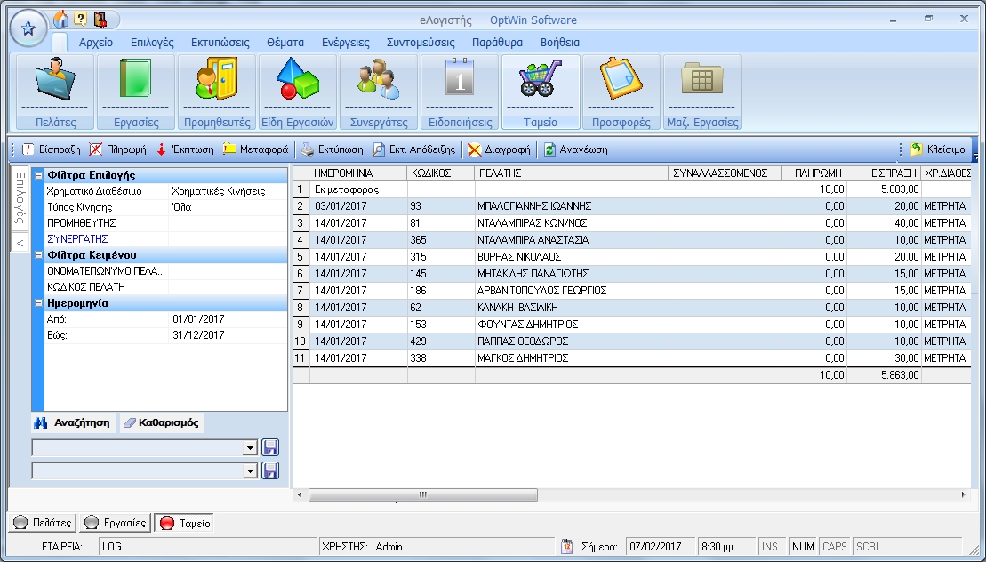Toggle the NUM lock indicator
Image resolution: width=986 pixels, height=562 pixels.
(803, 547)
